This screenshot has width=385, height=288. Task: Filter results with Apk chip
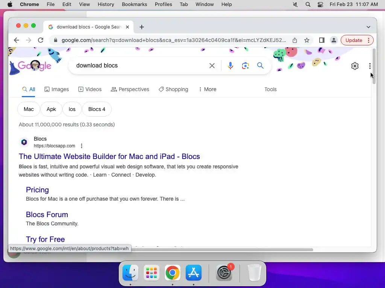(51, 109)
